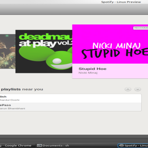Click the Stupid Hoe track title link
Screen dimensions: 148x148
pyautogui.click(x=92, y=69)
